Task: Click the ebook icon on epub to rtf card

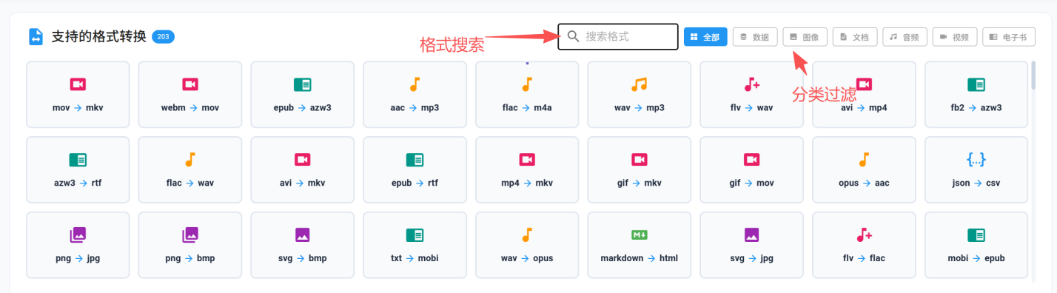Action: point(415,160)
